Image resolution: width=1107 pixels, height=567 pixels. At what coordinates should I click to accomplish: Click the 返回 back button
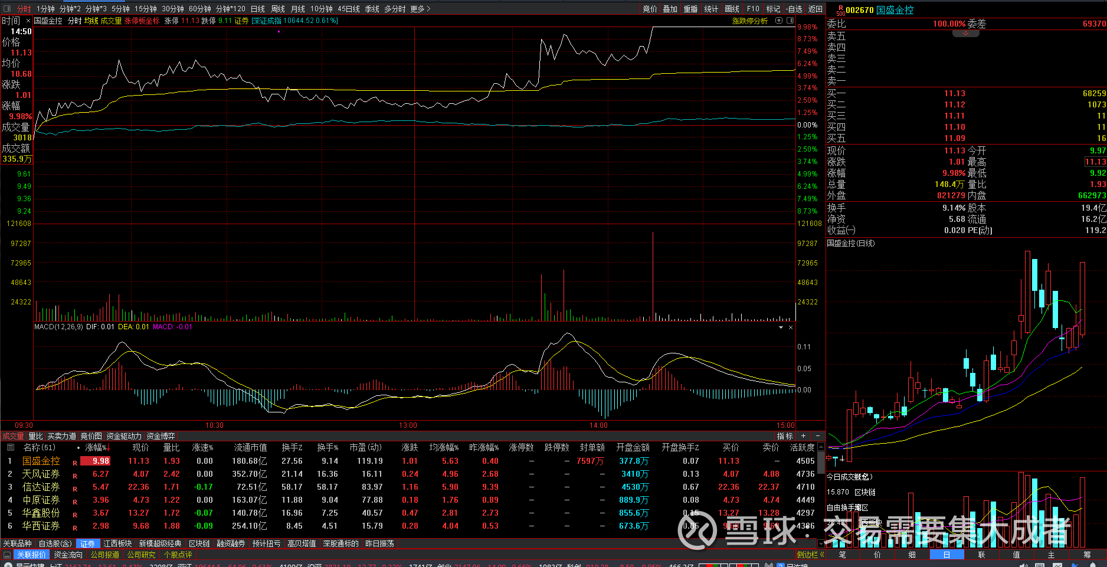click(x=815, y=9)
